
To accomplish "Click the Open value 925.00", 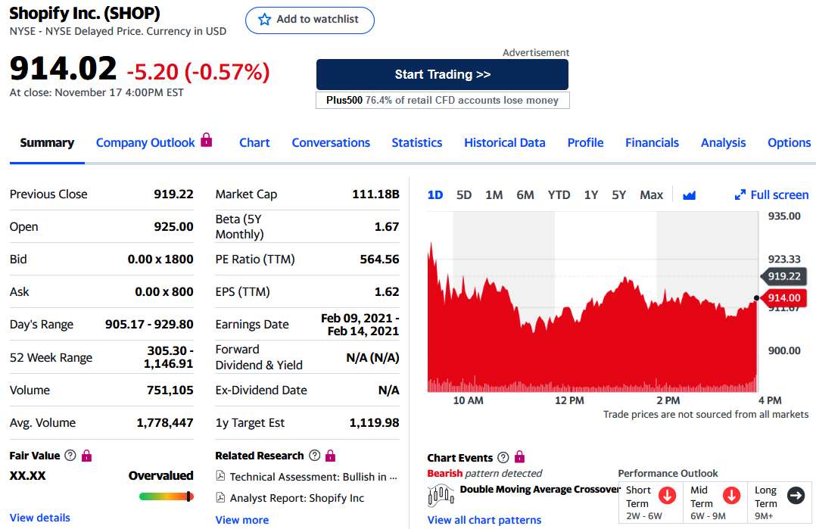I will [x=173, y=227].
